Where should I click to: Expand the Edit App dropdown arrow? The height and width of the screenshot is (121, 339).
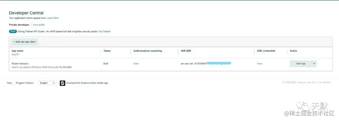click(314, 64)
